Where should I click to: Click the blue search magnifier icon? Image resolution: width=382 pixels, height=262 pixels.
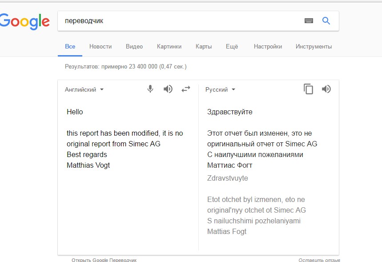pyautogui.click(x=326, y=21)
